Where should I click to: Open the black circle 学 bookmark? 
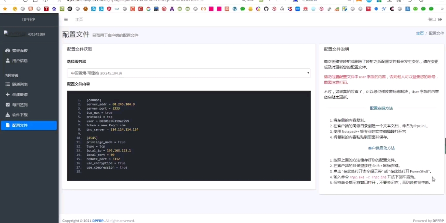tap(70, 9)
